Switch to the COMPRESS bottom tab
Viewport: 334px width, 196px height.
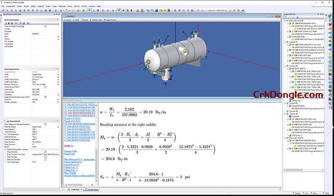(x=75, y=189)
